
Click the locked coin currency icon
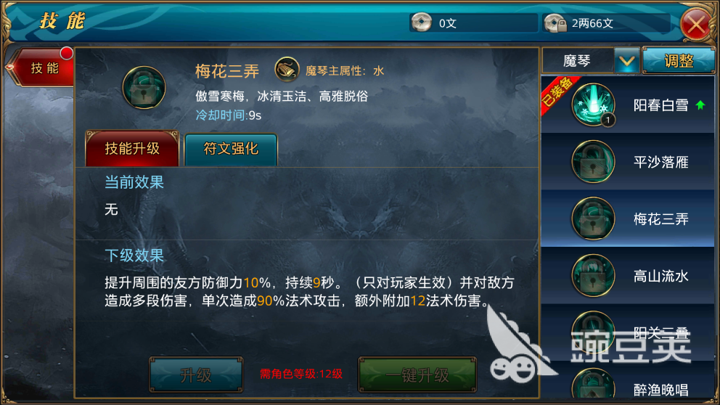[x=555, y=23]
